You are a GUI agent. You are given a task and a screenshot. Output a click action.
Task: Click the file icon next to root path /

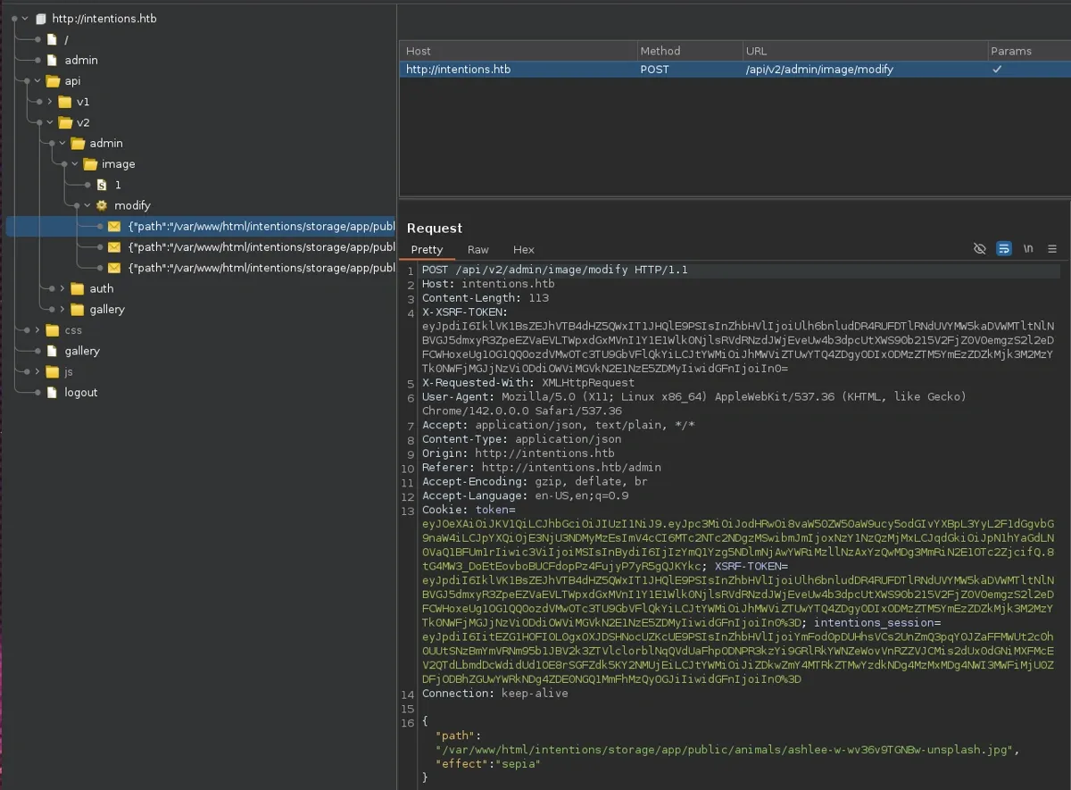pyautogui.click(x=53, y=39)
